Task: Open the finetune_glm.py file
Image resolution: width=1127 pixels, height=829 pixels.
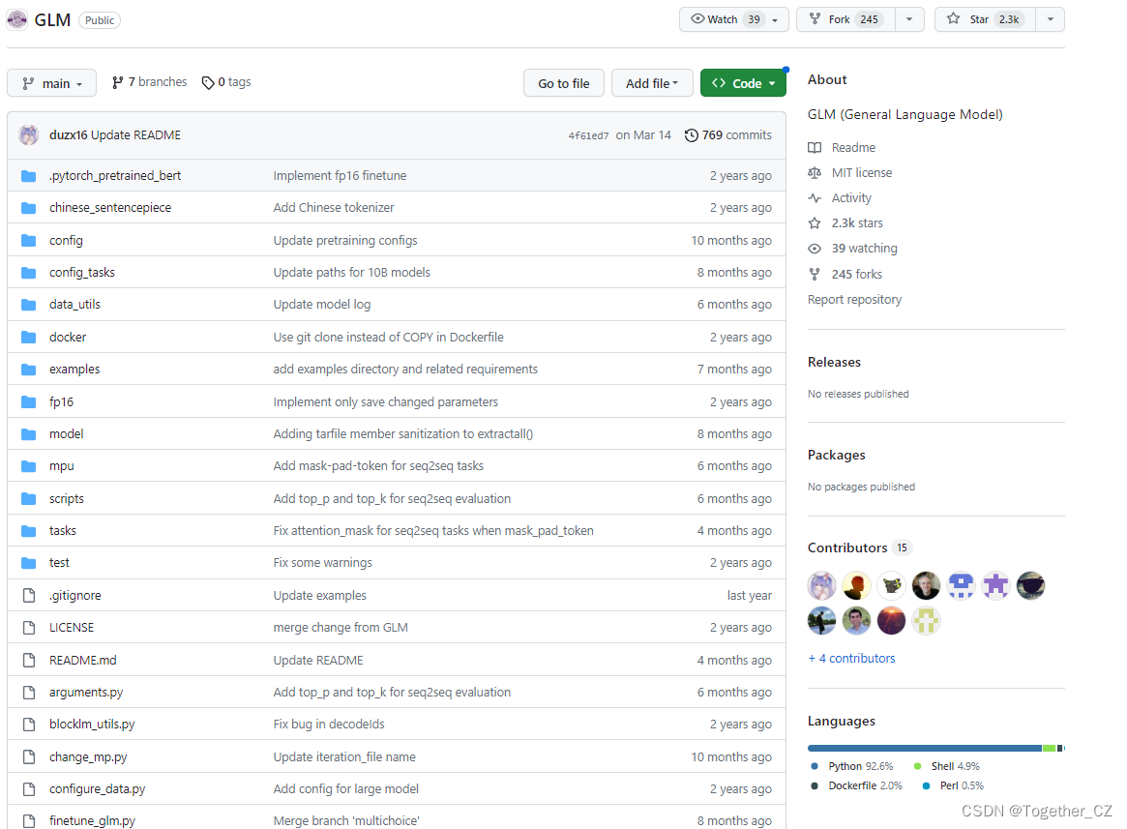Action: [x=92, y=820]
